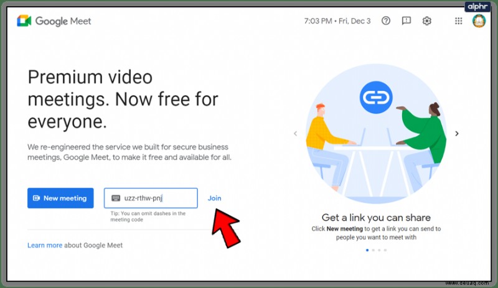The image size is (498, 288).
Task: Click the meeting code input field
Action: point(151,198)
